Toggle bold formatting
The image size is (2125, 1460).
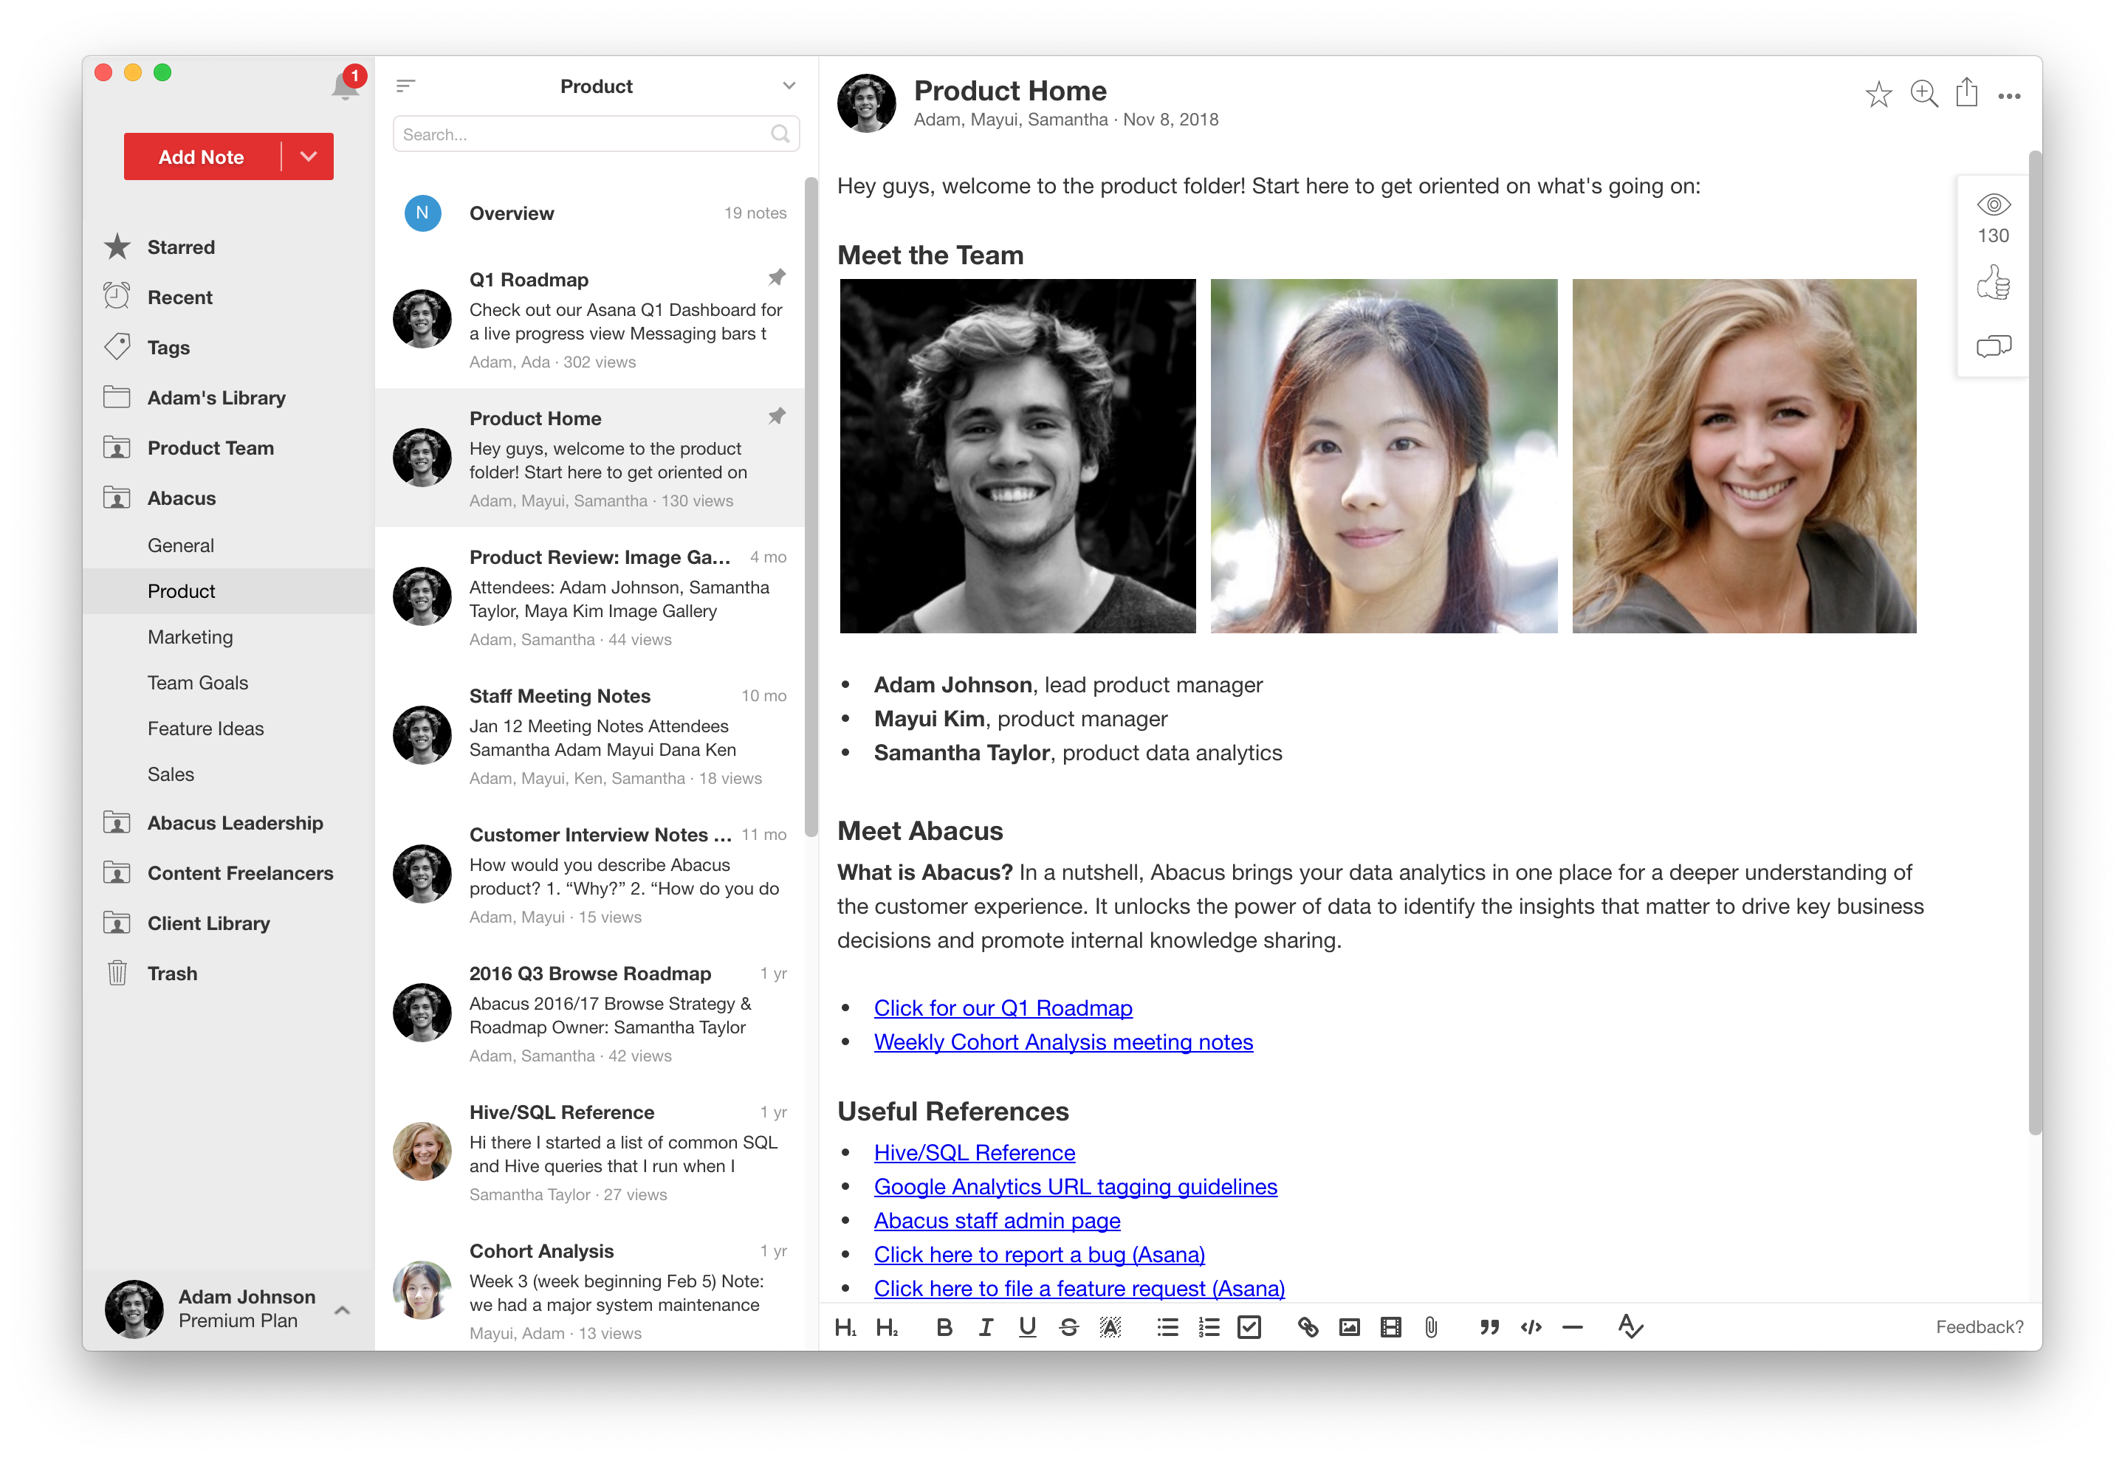click(944, 1327)
